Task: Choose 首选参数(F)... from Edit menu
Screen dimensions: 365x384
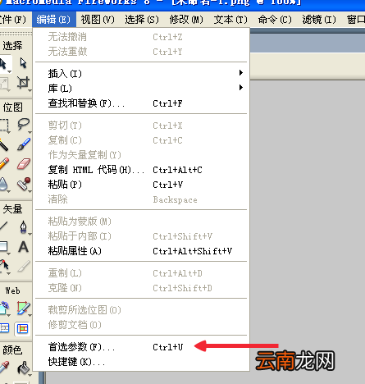Action: coord(141,347)
